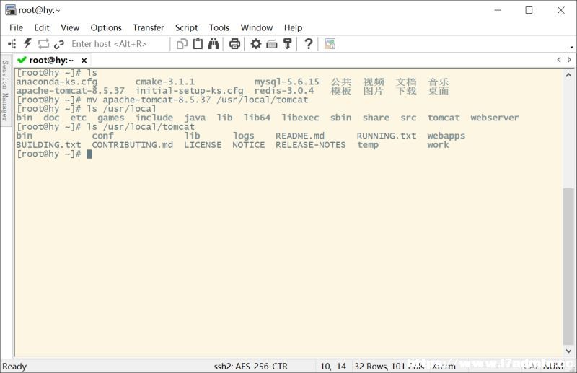Click the terminal scrollbar up arrow
Viewport: 577px width, 373px height.
click(x=568, y=75)
